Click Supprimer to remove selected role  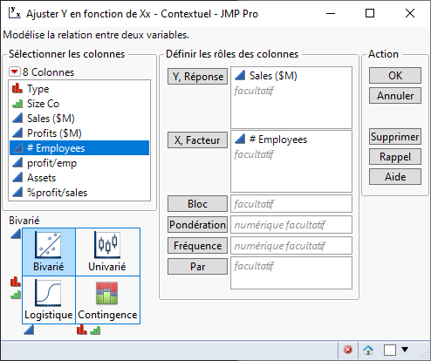click(395, 137)
